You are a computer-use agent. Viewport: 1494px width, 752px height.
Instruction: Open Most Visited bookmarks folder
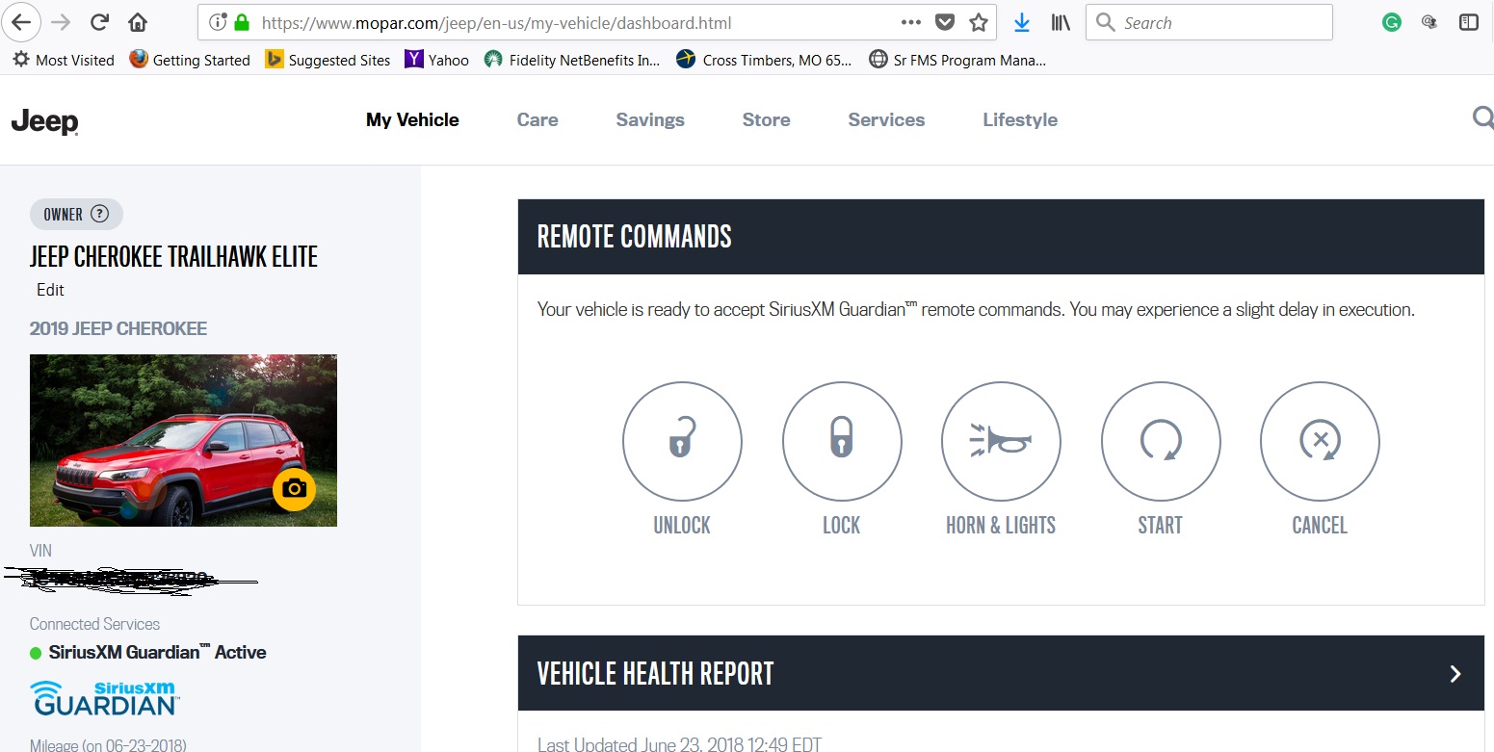(64, 60)
